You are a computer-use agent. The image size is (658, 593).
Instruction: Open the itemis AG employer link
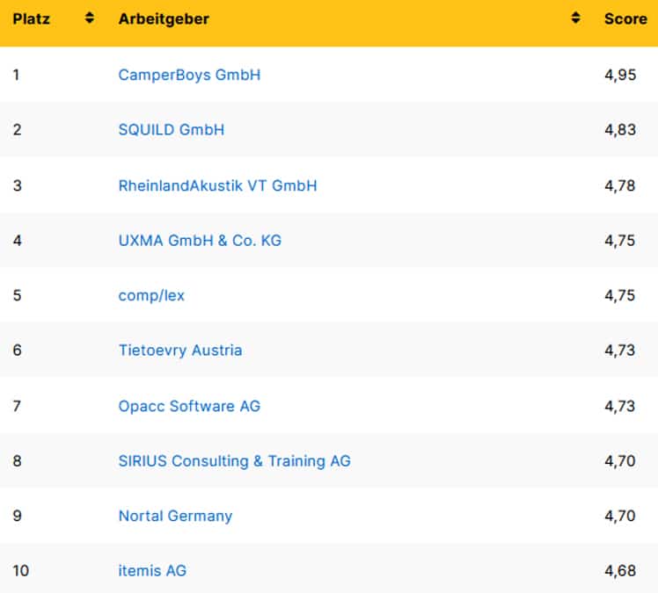tap(152, 571)
